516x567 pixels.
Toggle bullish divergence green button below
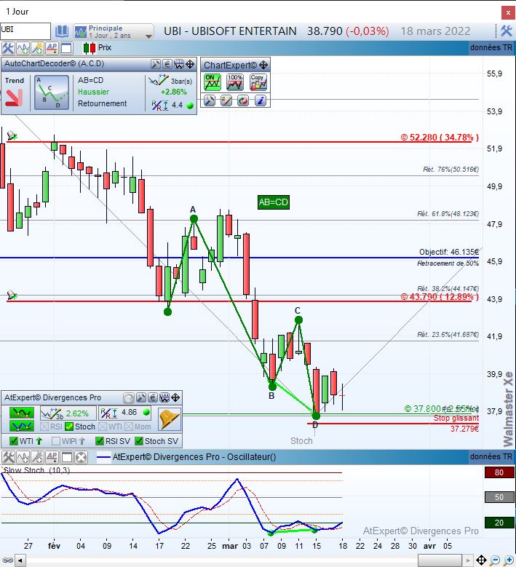22,426
